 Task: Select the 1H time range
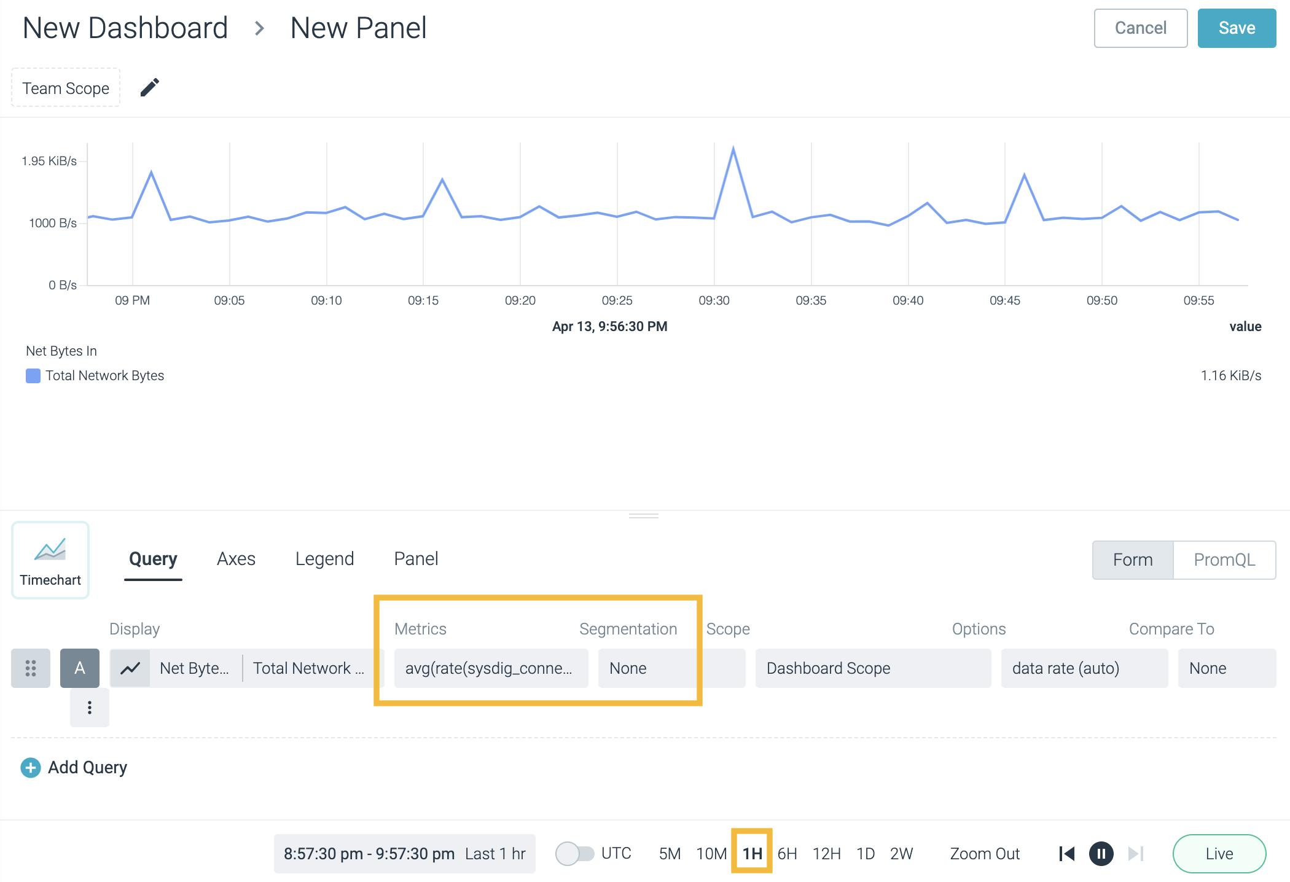tap(752, 854)
